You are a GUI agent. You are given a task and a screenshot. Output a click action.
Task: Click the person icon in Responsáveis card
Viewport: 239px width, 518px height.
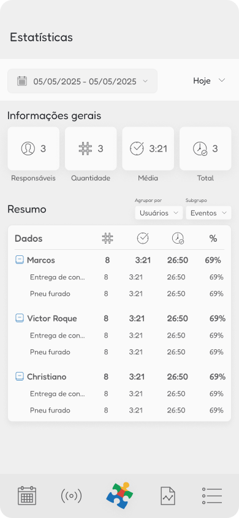coord(28,149)
